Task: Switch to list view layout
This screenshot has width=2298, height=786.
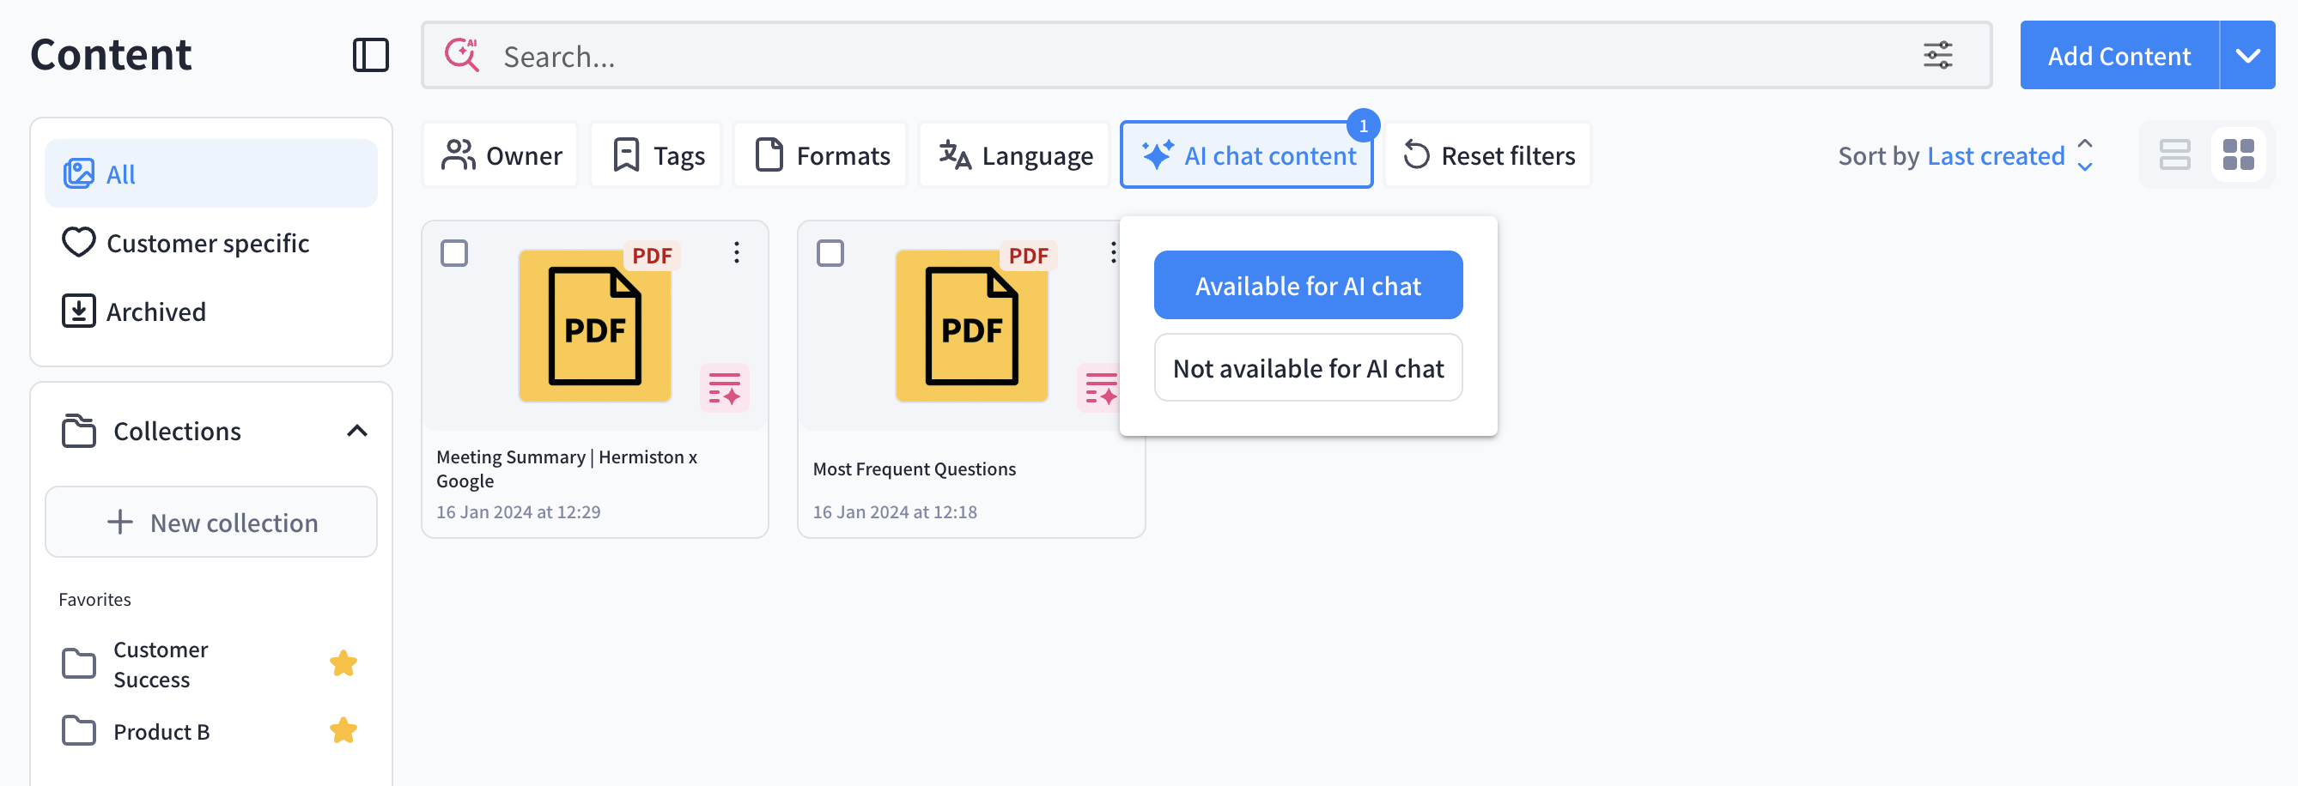Action: click(2174, 155)
